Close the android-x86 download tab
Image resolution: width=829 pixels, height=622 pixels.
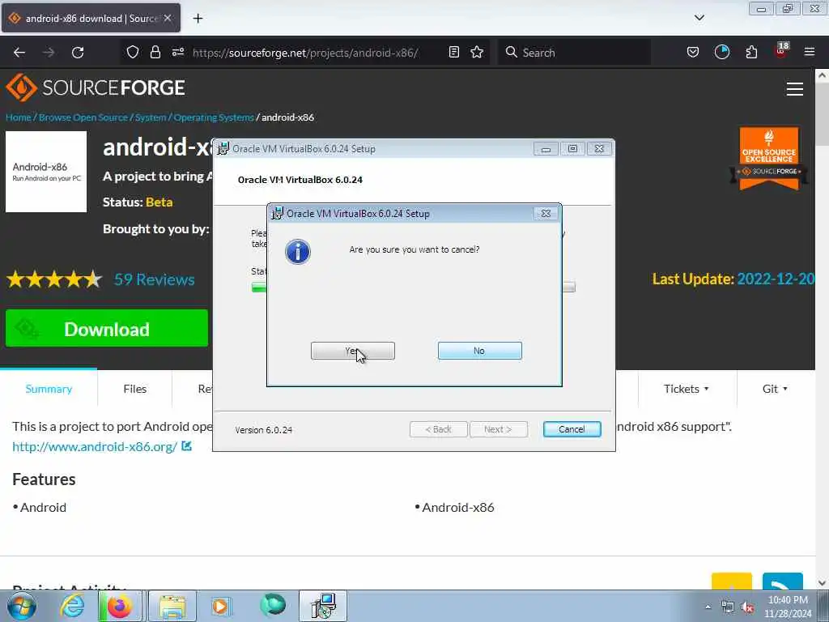[x=168, y=18]
